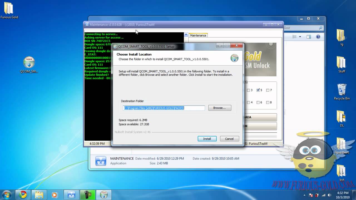
Task: Open the Windows Start menu
Action: (6, 194)
